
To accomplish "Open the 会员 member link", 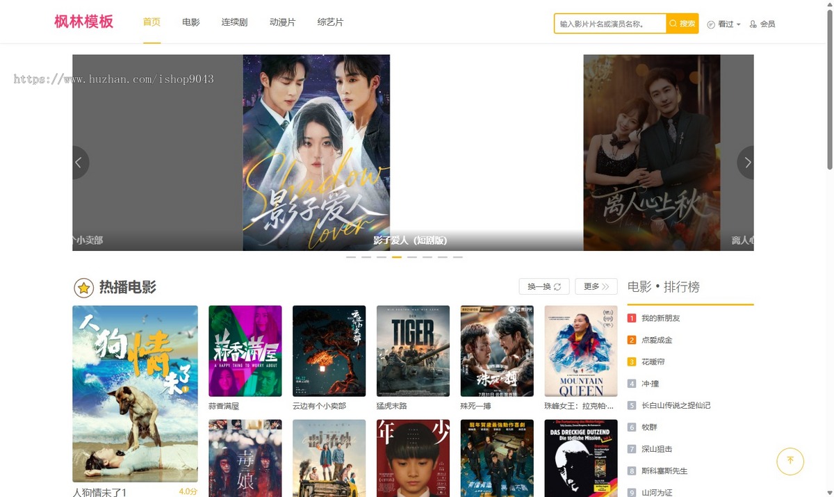I will pos(762,24).
